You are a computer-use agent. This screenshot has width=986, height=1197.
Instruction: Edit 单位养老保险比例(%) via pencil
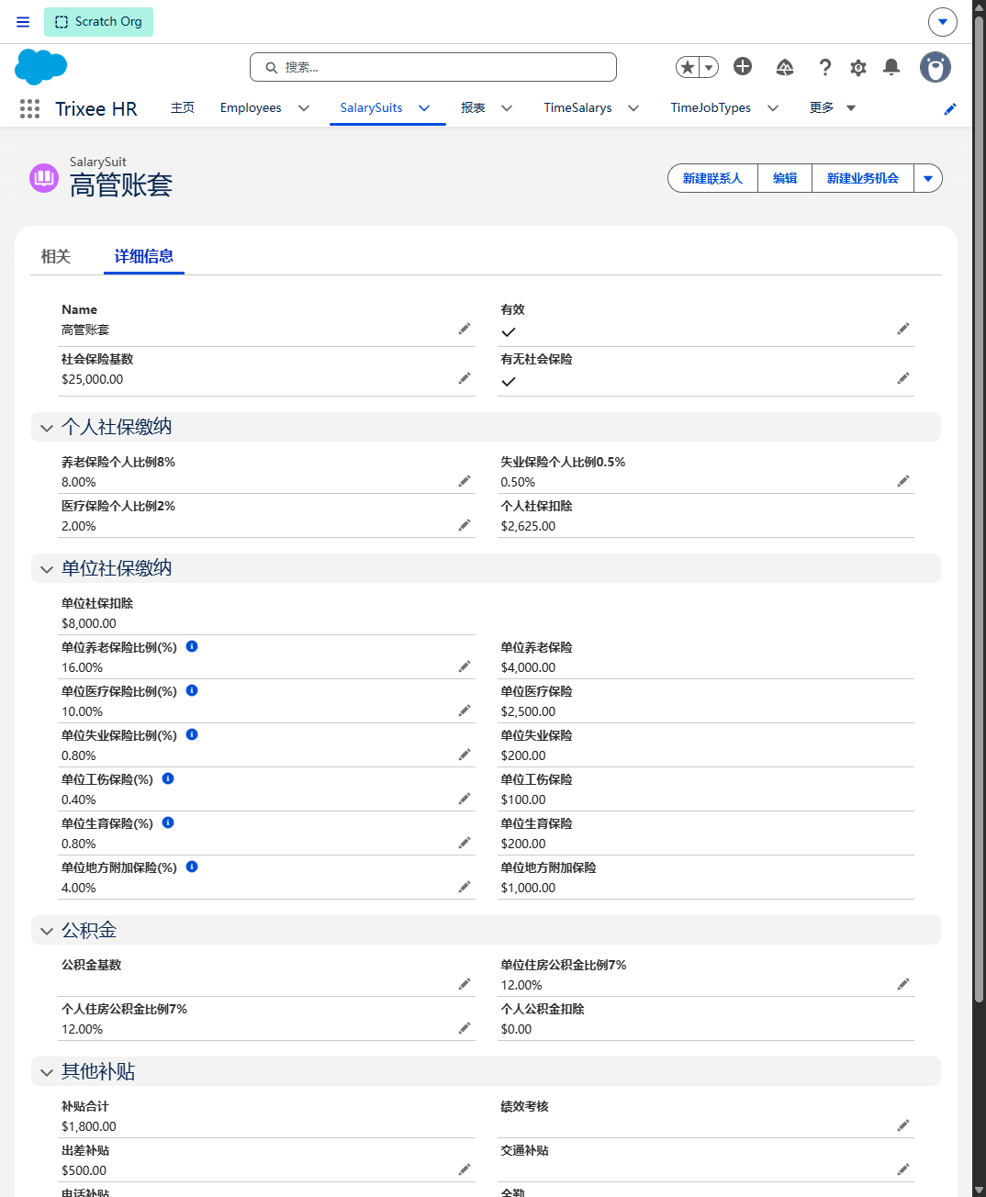pos(465,666)
